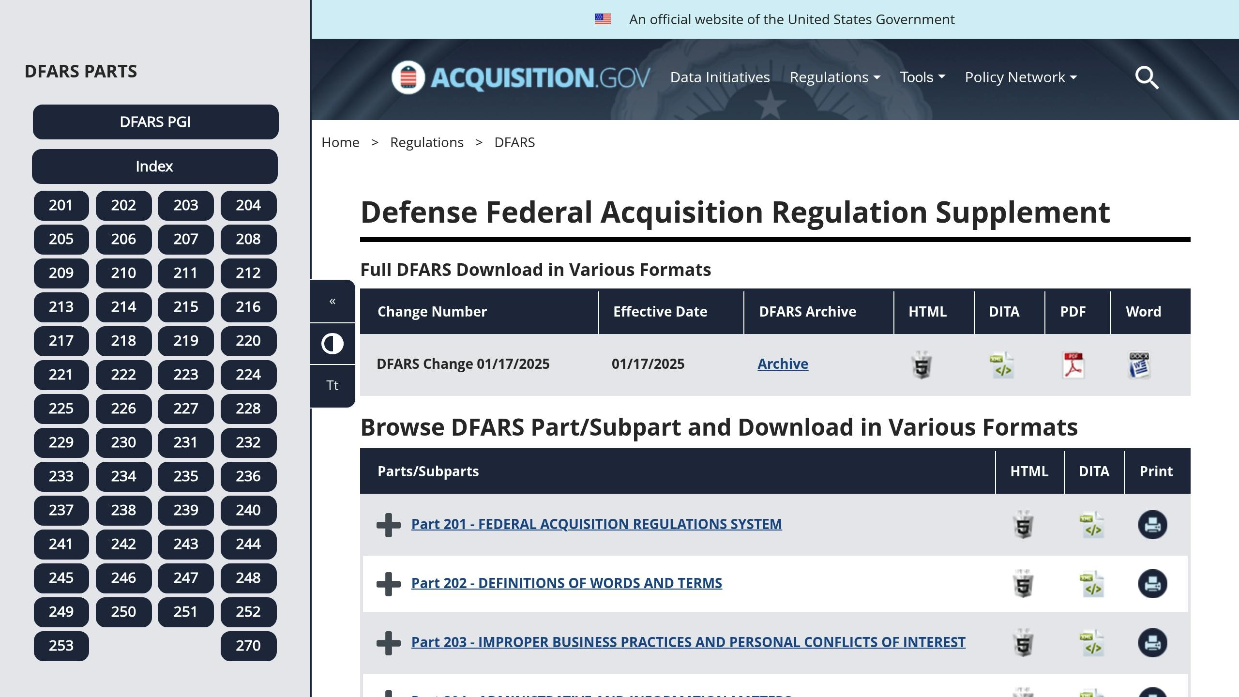This screenshot has height=697, width=1239.
Task: Go to DFARS part 215 in sidebar
Action: 186,307
